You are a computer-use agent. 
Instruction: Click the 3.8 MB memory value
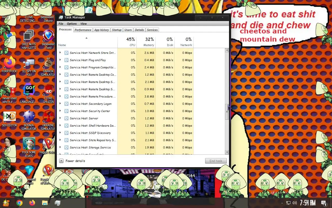[x=149, y=96]
